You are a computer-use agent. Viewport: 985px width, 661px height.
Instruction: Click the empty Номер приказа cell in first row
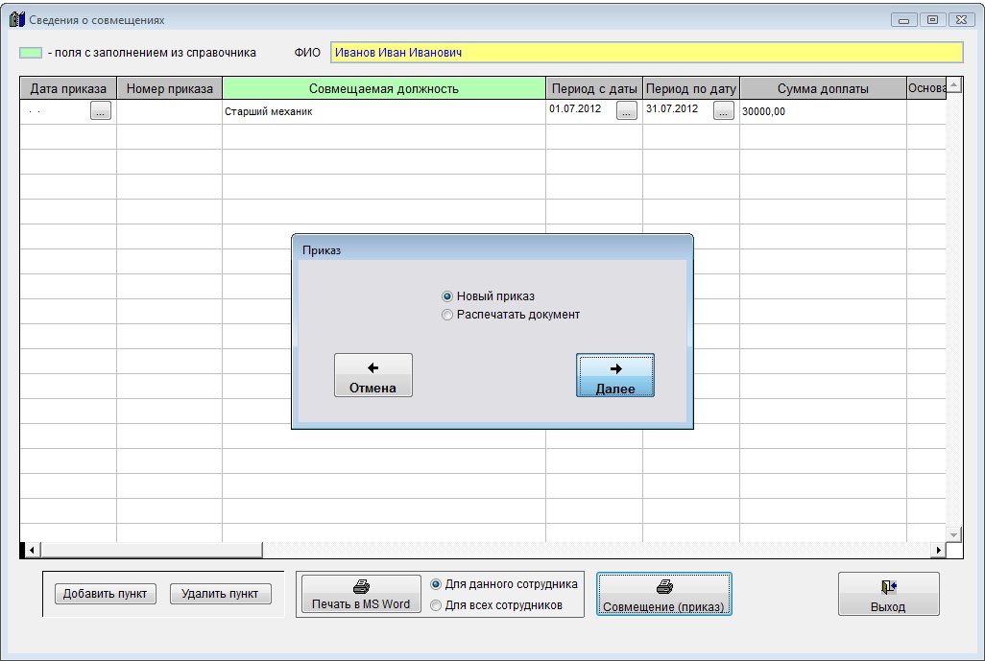(170, 111)
